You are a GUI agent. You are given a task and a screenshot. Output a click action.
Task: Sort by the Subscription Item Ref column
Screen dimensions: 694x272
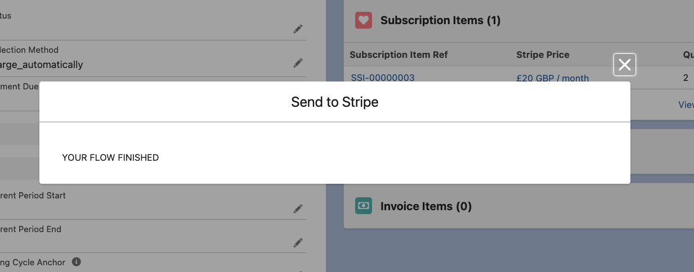pos(399,55)
